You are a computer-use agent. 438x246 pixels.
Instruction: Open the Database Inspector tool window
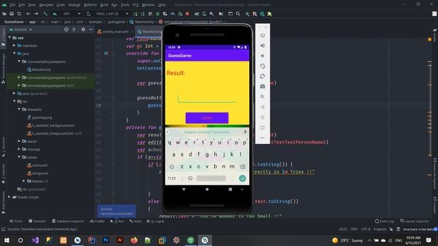68,221
